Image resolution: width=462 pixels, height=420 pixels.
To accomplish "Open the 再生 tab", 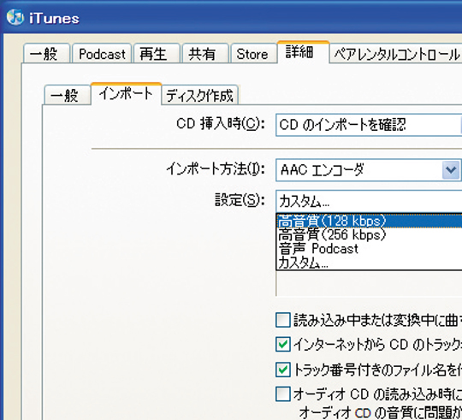I will point(157,53).
